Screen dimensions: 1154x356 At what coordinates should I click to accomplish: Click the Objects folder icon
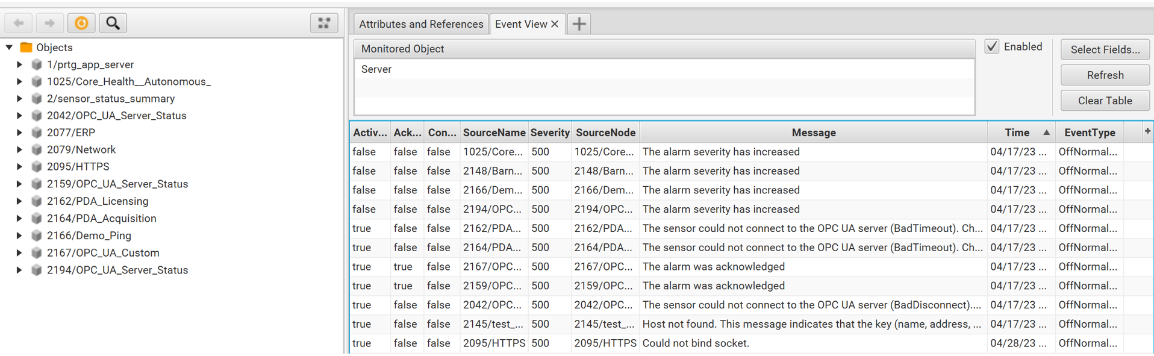point(26,47)
